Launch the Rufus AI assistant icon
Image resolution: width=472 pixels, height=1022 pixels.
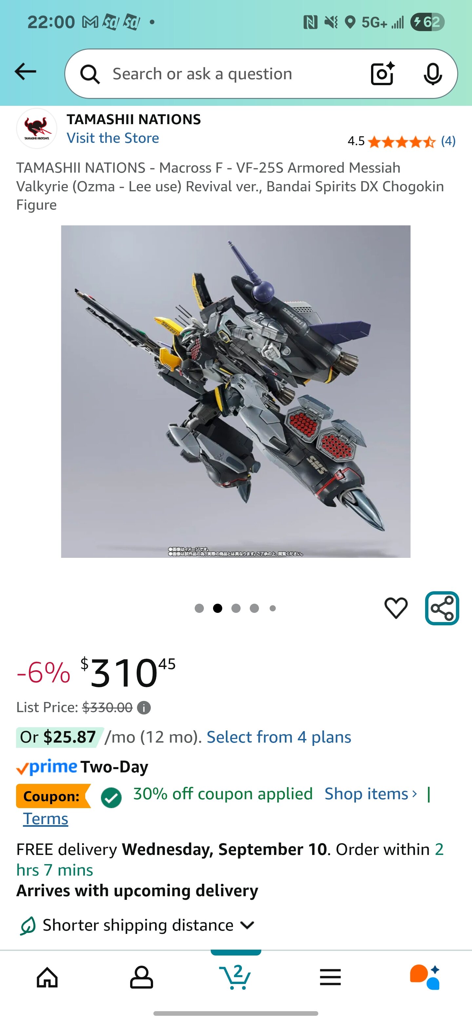coord(425,977)
